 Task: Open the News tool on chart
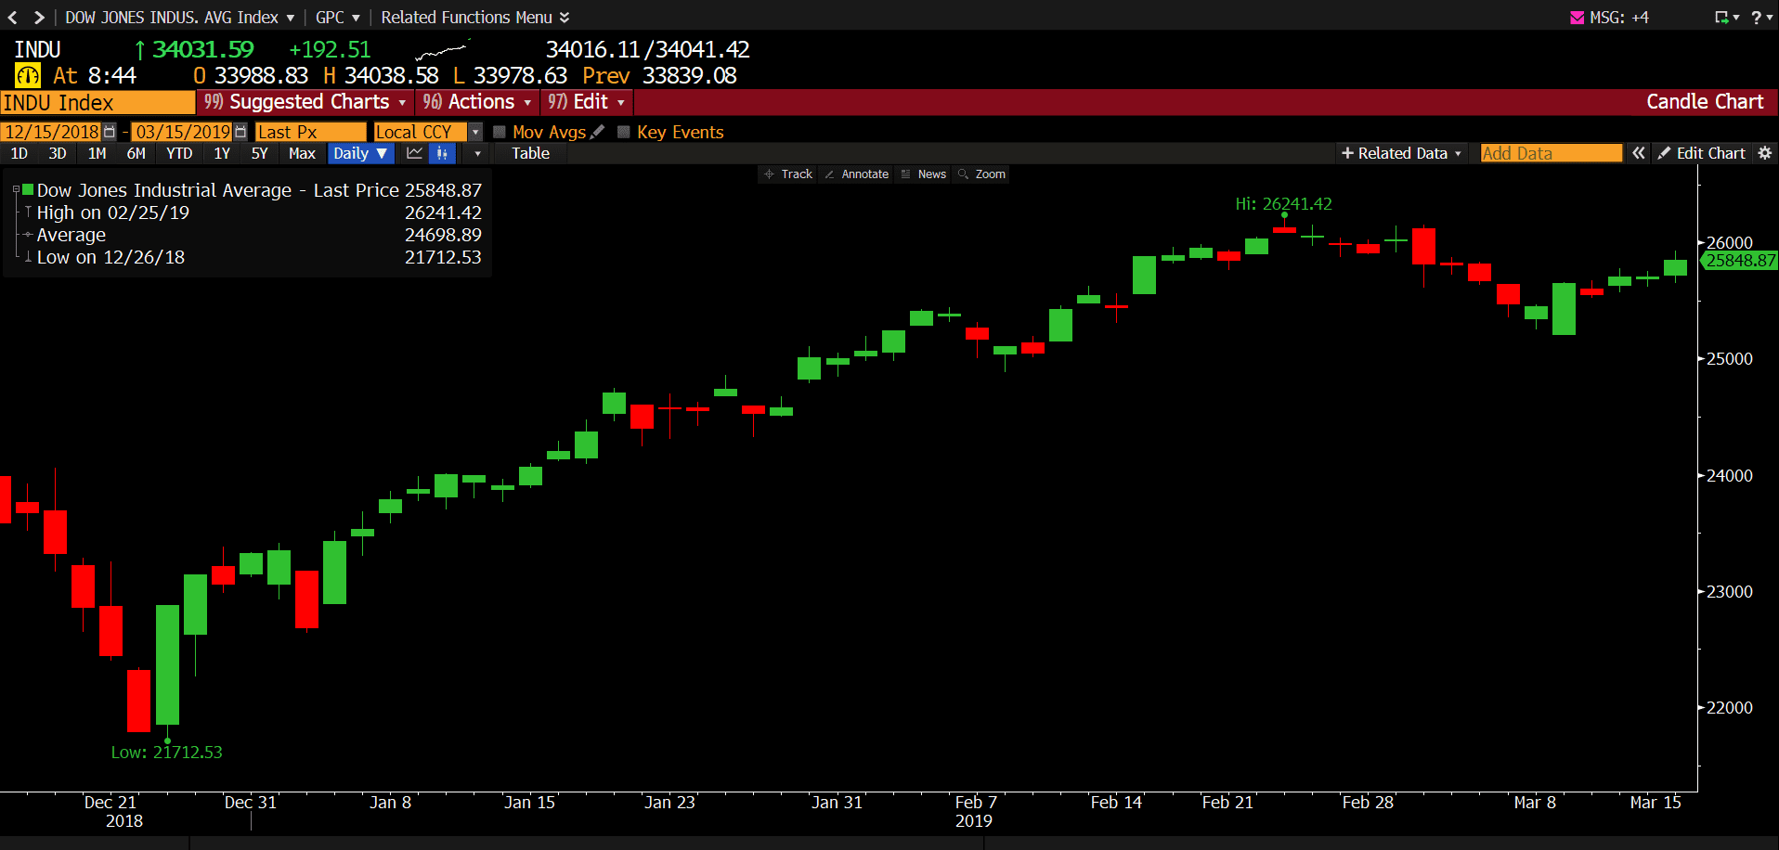pos(924,174)
